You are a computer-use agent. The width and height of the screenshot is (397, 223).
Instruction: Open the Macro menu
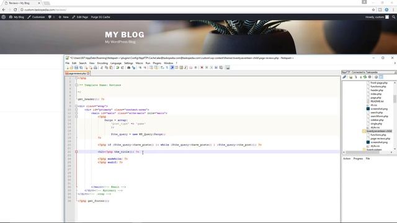point(139,63)
